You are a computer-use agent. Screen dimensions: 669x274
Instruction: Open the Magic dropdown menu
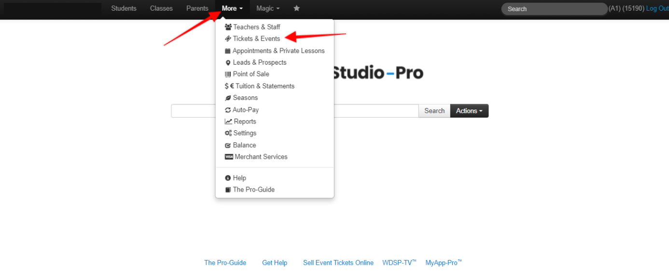268,9
